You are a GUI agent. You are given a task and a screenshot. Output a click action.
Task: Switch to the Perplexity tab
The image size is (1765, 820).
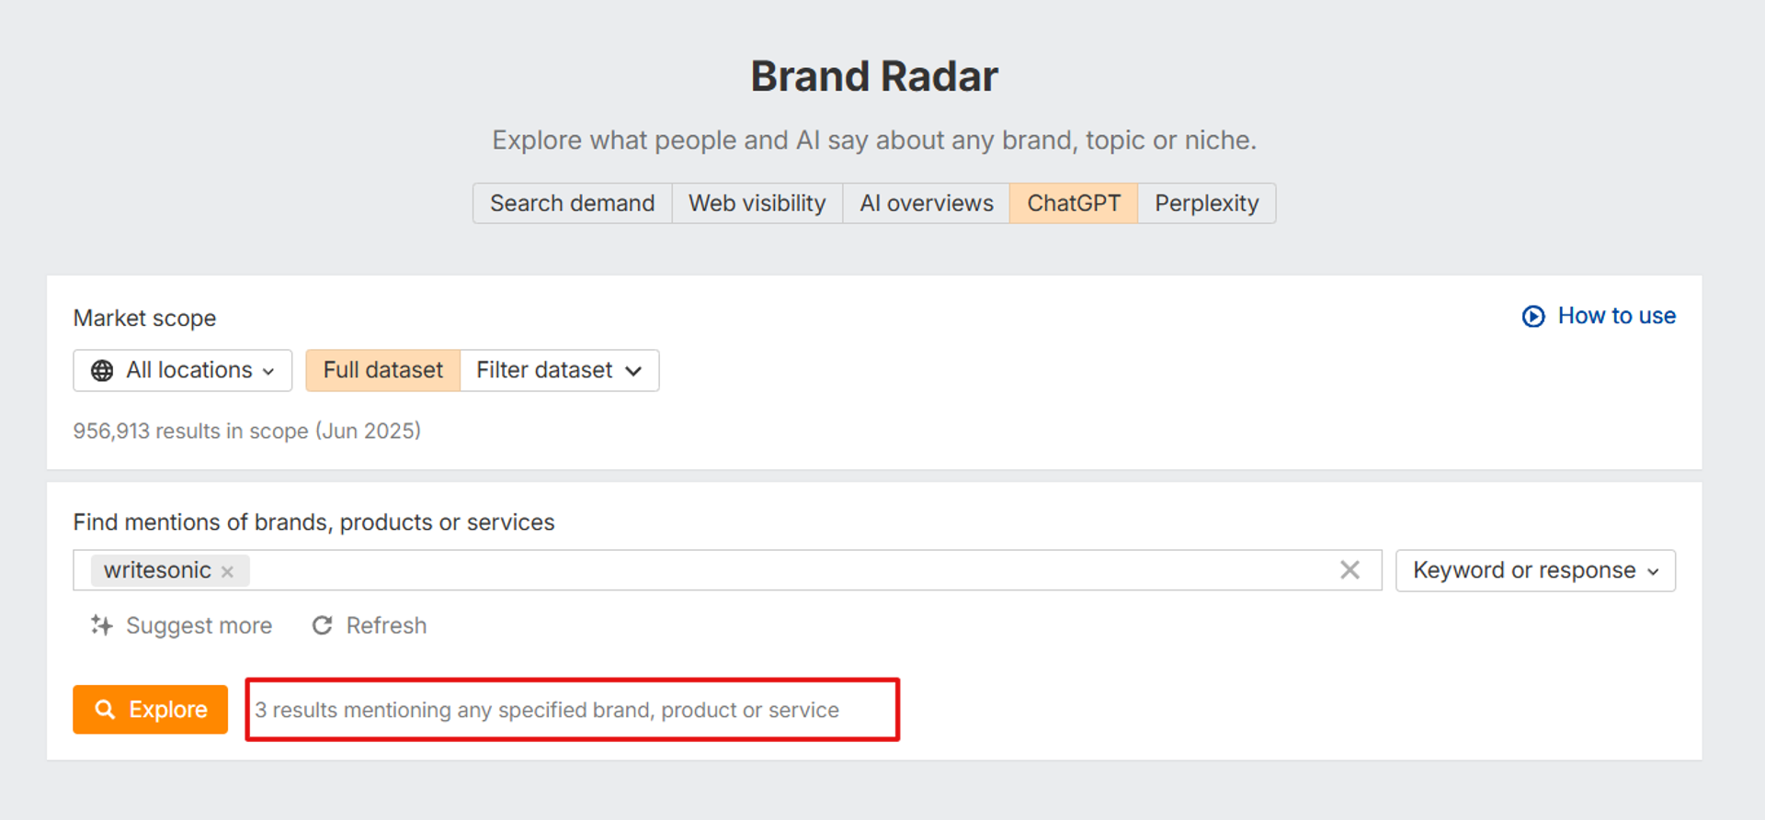tap(1207, 203)
